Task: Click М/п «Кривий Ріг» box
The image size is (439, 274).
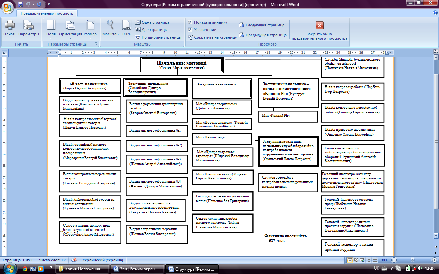Action: pyautogui.click(x=287, y=116)
